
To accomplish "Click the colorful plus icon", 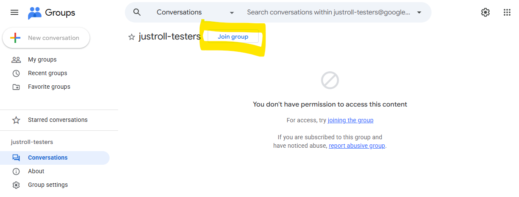I will pyautogui.click(x=15, y=38).
